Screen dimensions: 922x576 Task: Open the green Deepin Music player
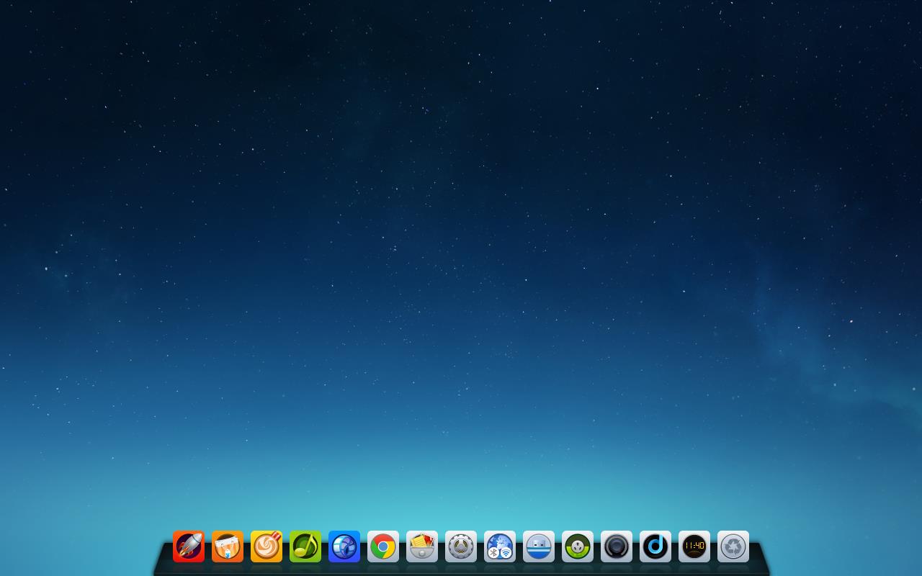point(305,546)
